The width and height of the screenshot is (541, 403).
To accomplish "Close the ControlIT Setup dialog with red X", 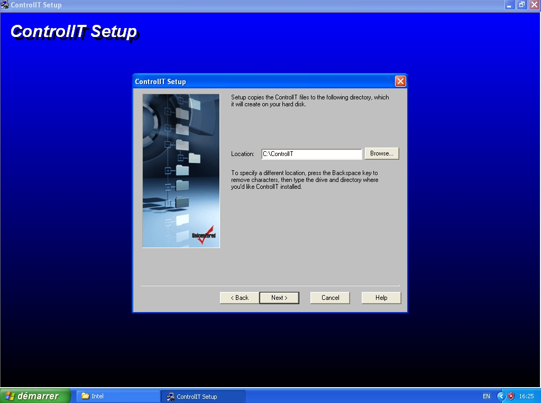I will [400, 81].
